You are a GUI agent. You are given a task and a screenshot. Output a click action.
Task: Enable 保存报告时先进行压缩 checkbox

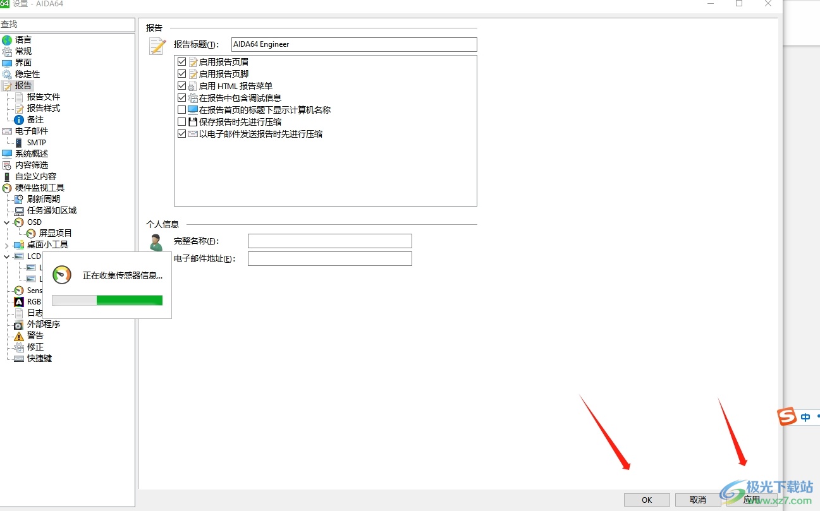182,122
